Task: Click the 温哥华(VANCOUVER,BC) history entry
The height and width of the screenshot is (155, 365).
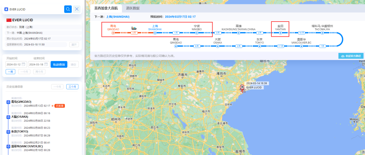Action: click(27, 147)
